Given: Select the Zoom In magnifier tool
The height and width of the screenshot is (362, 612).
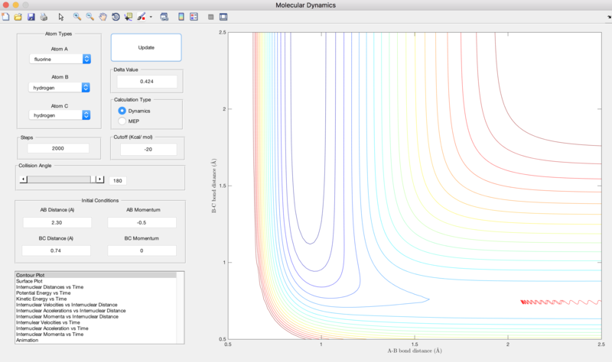Looking at the screenshot, I should (77, 16).
